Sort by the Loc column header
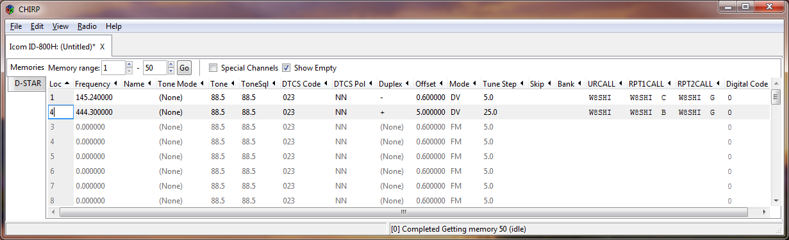Viewport: 789px width, 240px height. [x=60, y=84]
